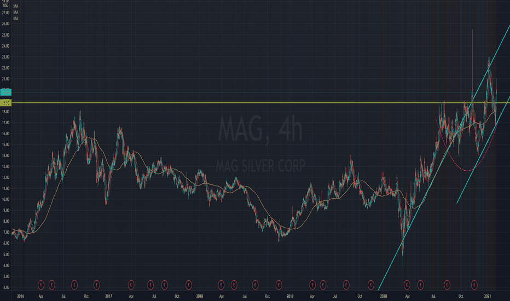Click the rightmost earnings E marker
This screenshot has height=301, width=510.
click(474, 285)
